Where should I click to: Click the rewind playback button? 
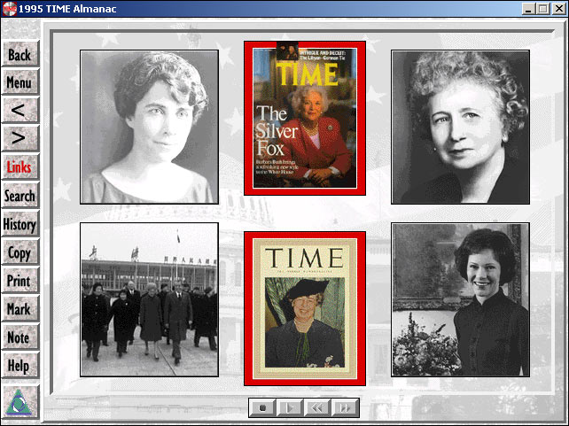[317, 407]
